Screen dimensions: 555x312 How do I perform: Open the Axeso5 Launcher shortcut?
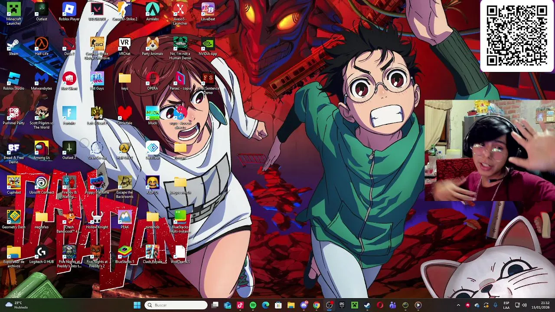[x=180, y=14]
